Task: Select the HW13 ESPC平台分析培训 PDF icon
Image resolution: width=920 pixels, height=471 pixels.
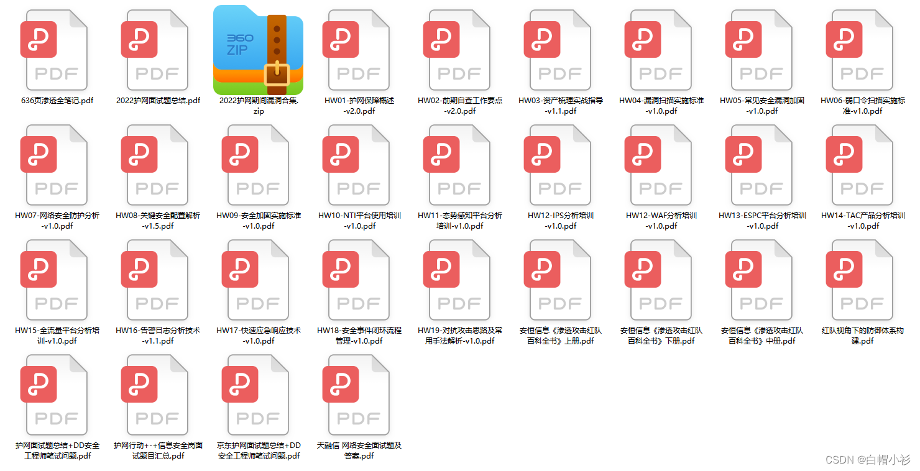Action: click(759, 165)
